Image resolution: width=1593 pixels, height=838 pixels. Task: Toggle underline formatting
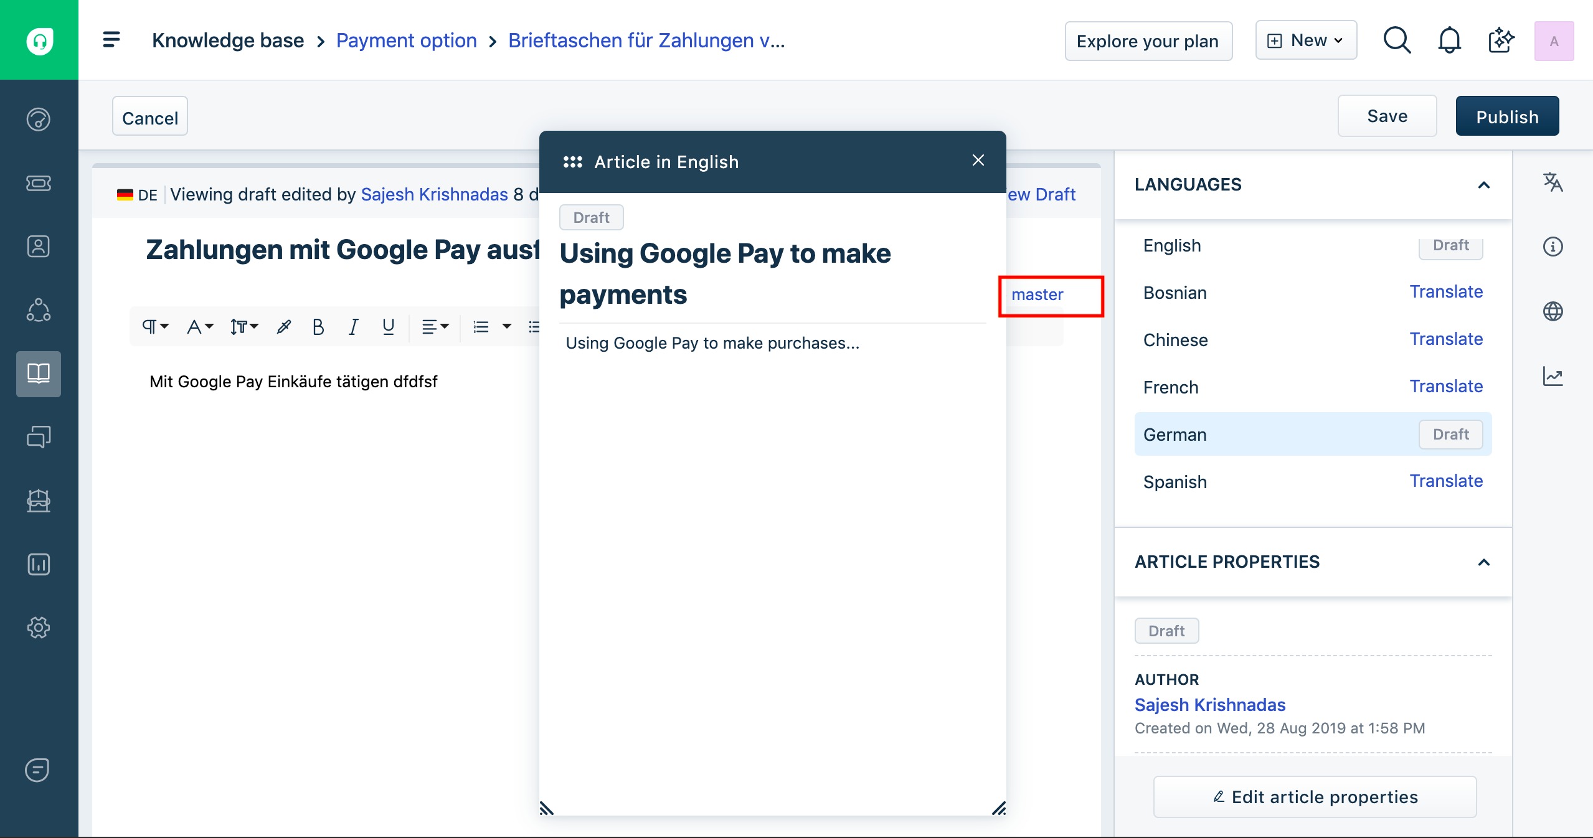pos(388,327)
